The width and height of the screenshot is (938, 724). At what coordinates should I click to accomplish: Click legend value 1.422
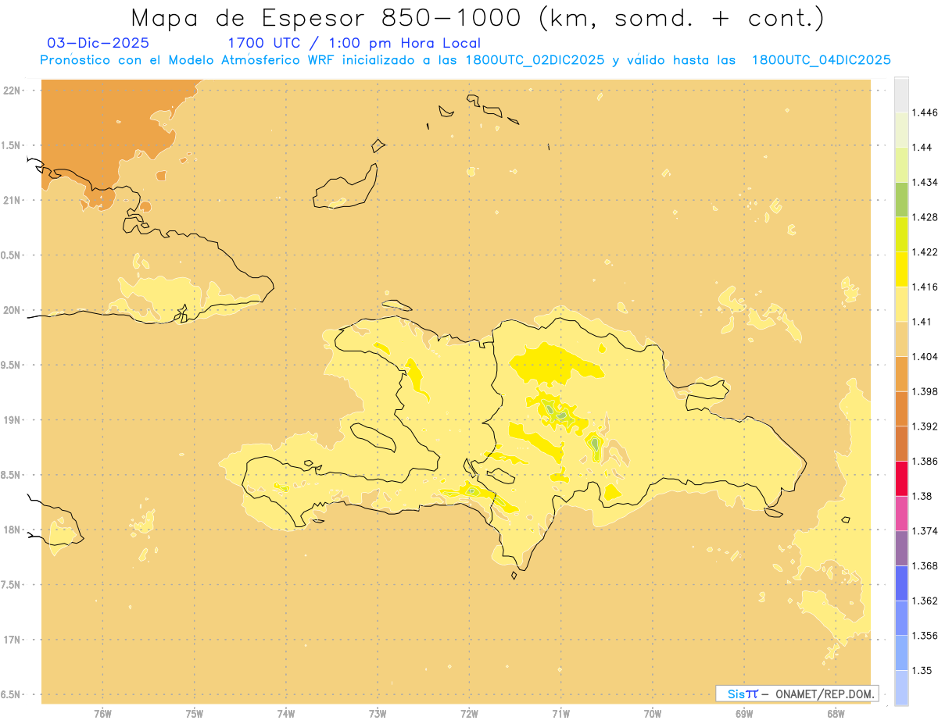[x=925, y=252]
